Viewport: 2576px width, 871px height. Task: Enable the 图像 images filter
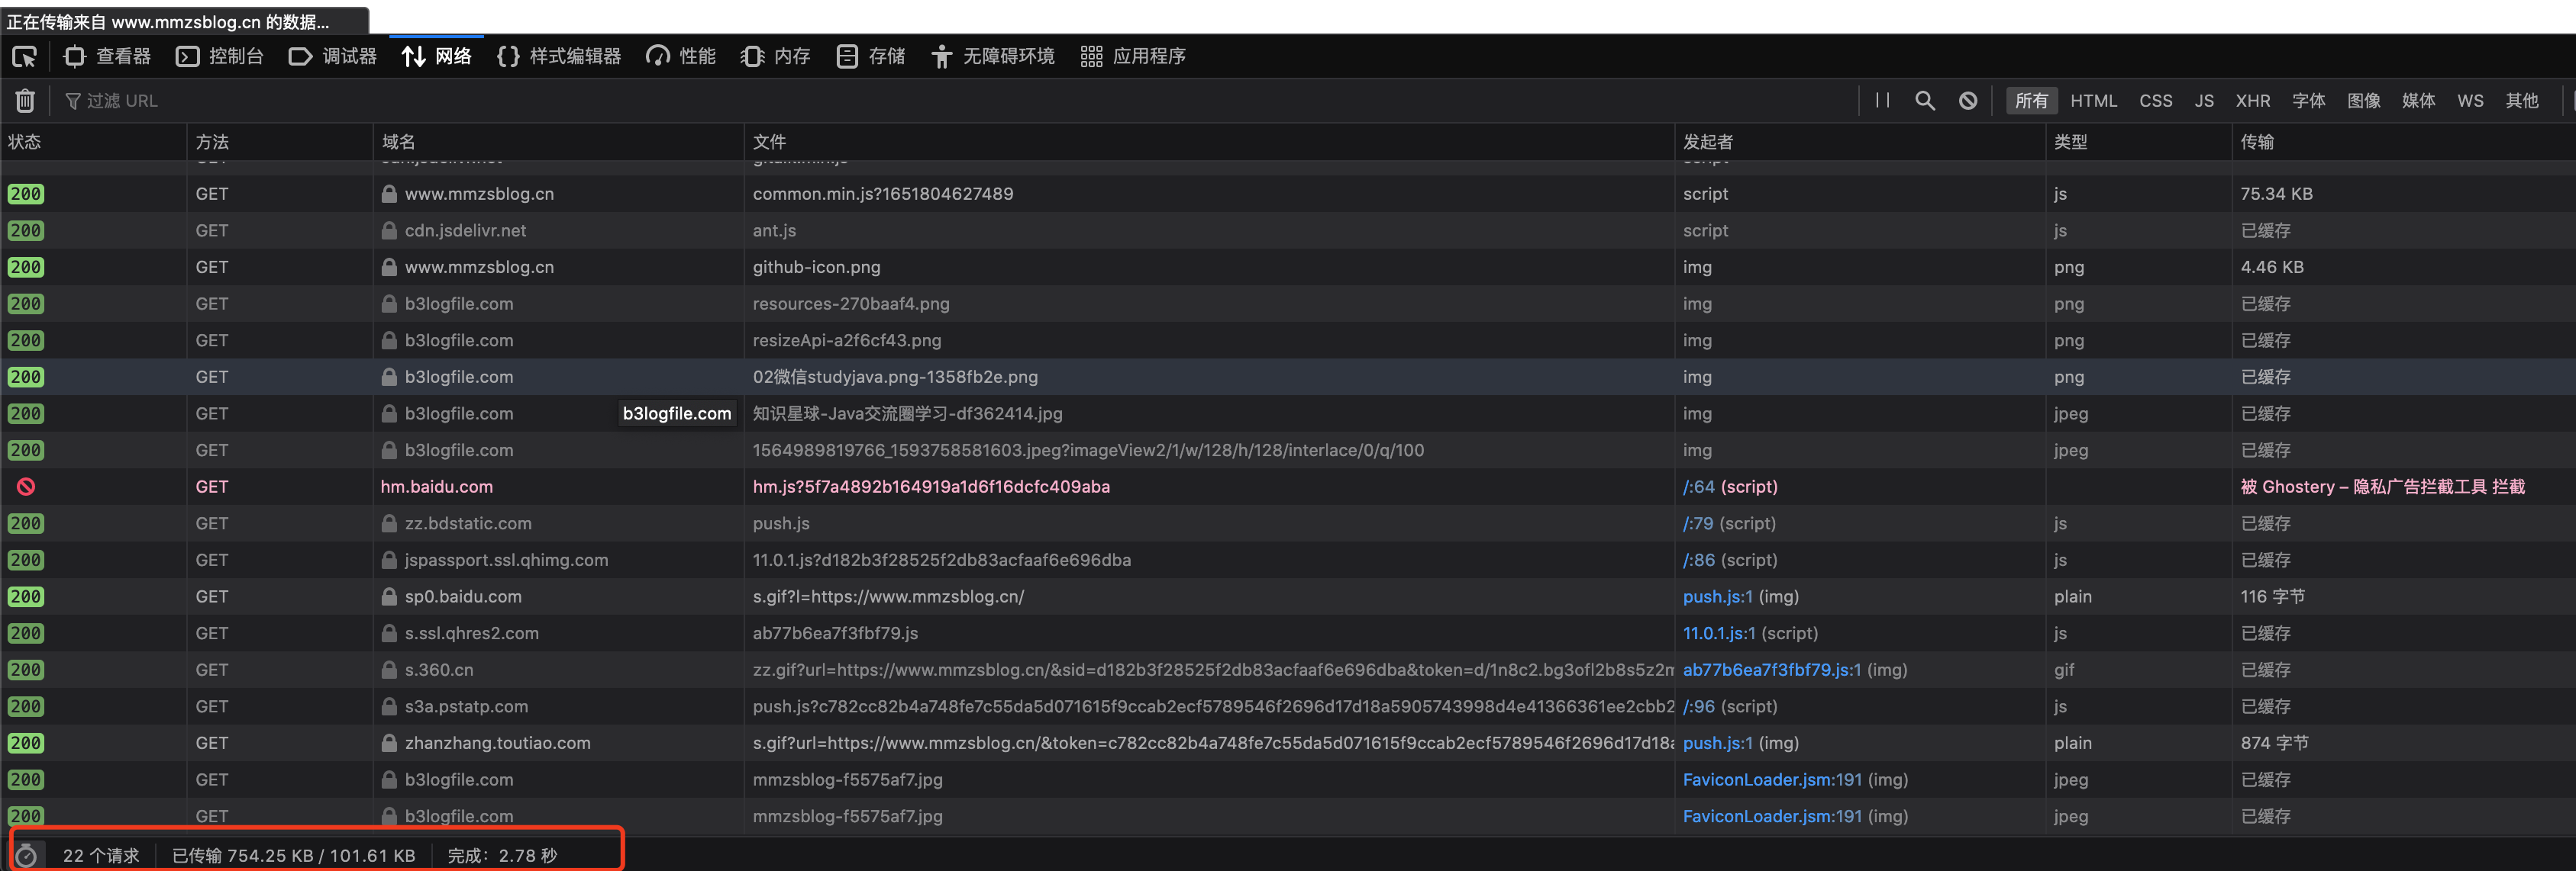pyautogui.click(x=2363, y=101)
